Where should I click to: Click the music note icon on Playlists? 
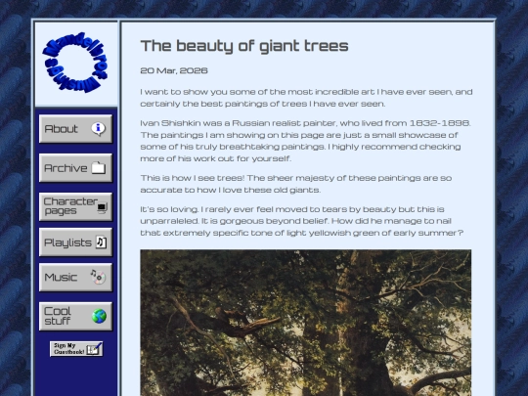point(101,242)
